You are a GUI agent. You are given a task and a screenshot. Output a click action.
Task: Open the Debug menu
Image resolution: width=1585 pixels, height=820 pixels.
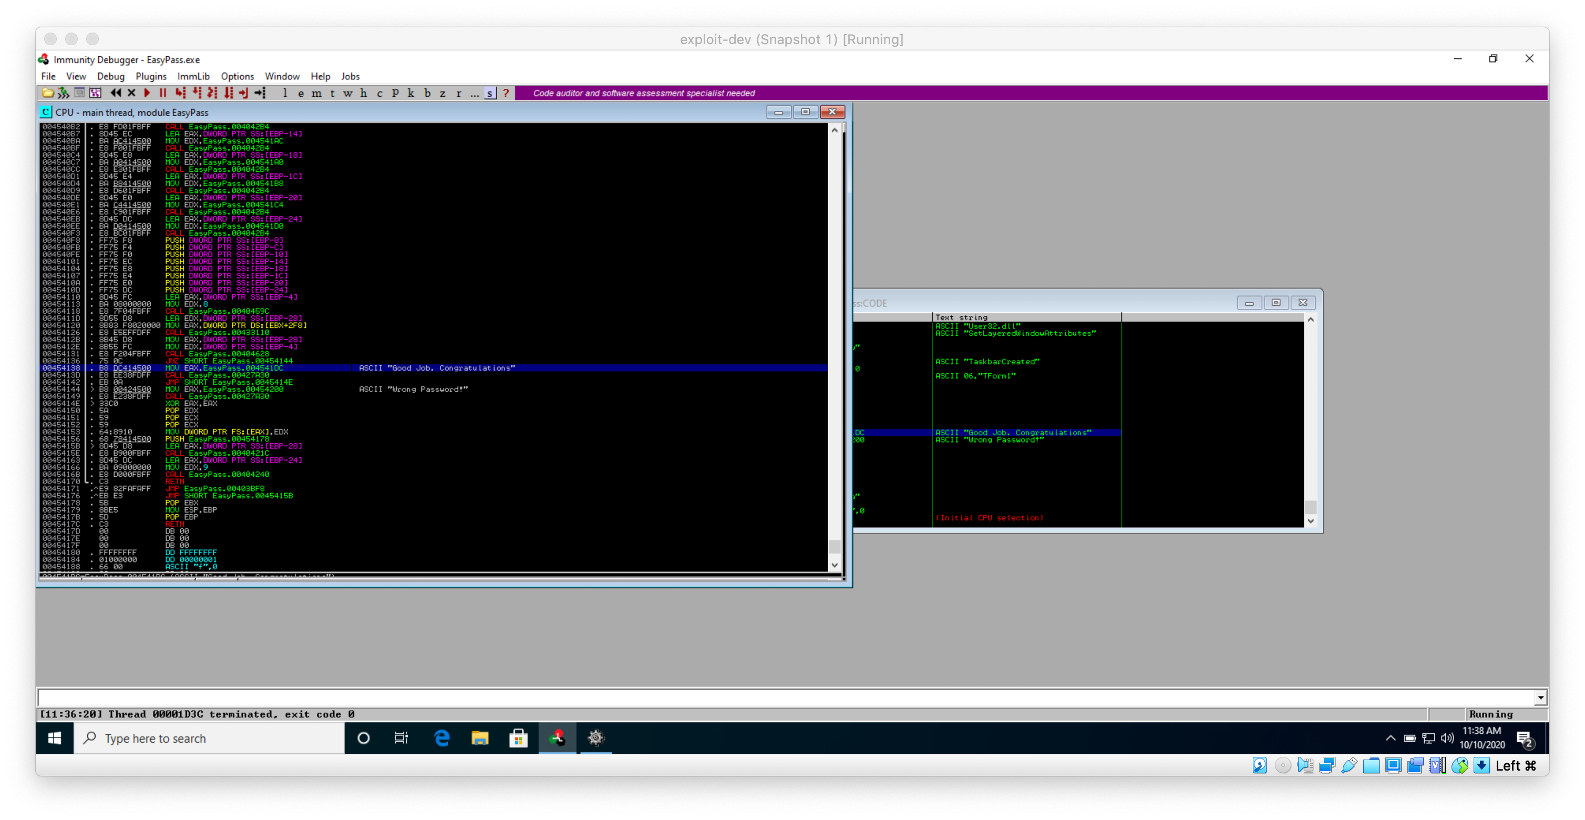tap(111, 76)
